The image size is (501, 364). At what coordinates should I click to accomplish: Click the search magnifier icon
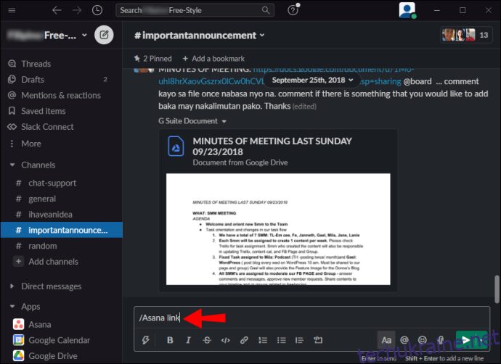click(266, 10)
